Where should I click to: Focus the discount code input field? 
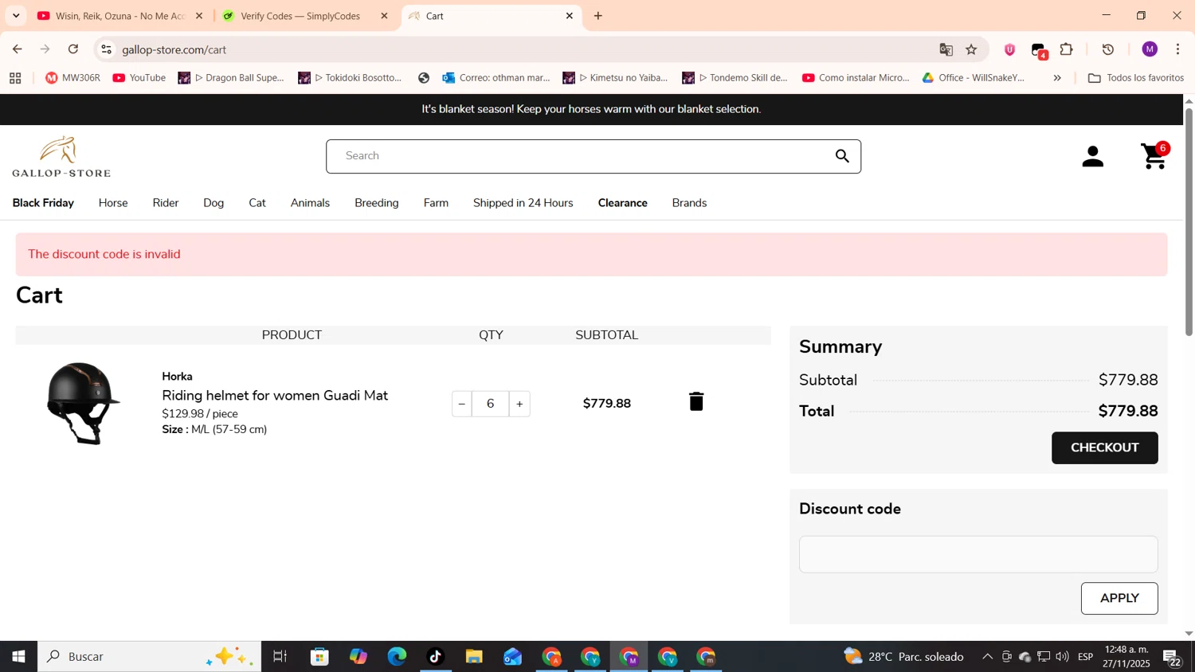click(978, 554)
